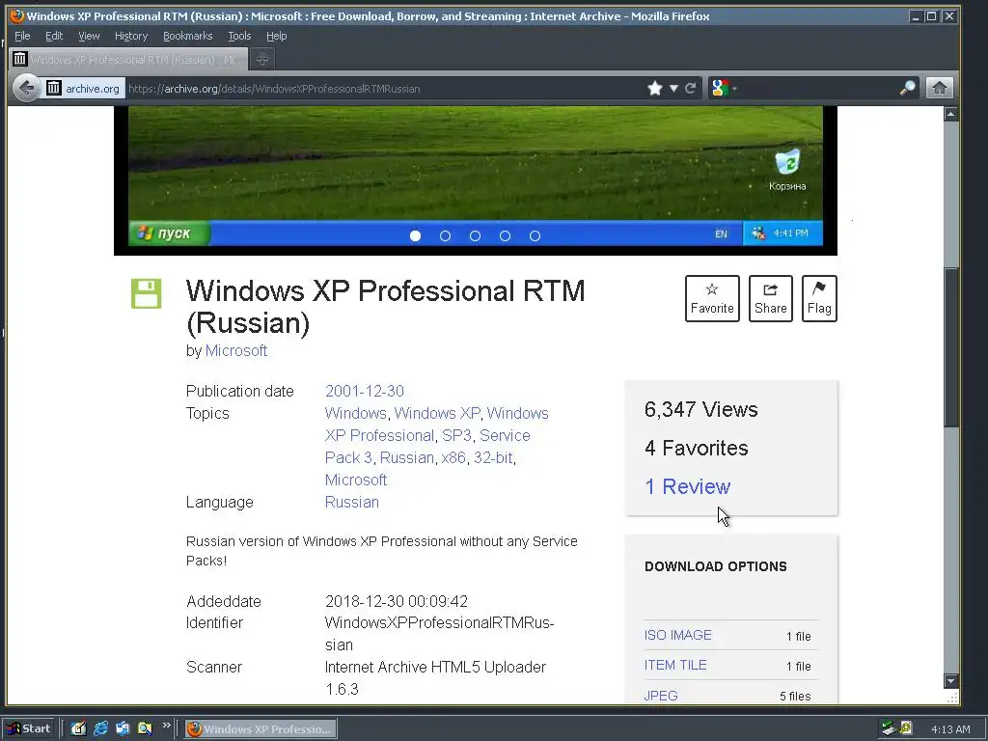The width and height of the screenshot is (988, 741).
Task: Select the Windows XP Professional RTM tab
Action: 128,59
